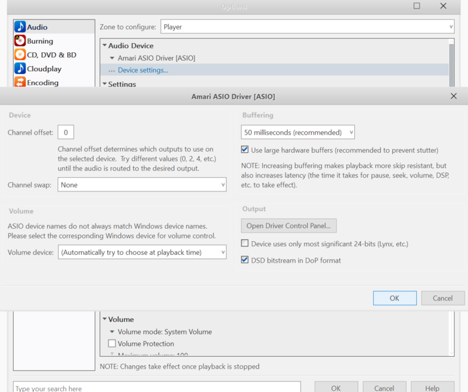Close the Amari ASIO Driver dialog
The width and height of the screenshot is (468, 392).
[x=454, y=96]
